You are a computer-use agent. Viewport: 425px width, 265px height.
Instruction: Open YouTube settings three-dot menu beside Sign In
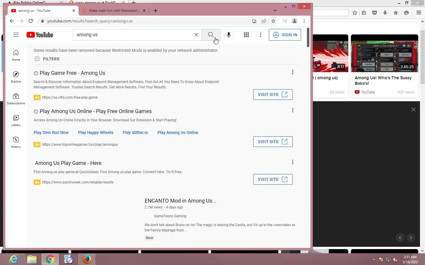point(261,35)
